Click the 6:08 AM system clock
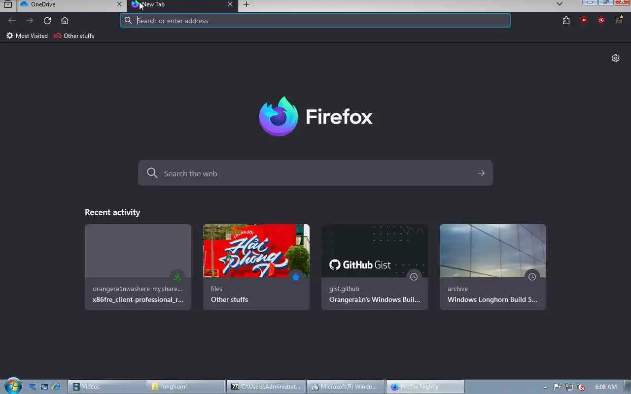Screen dimensions: 631x394 [606, 387]
